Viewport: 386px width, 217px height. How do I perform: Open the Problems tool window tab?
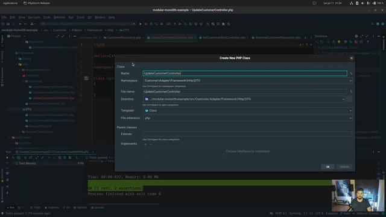click(x=52, y=207)
